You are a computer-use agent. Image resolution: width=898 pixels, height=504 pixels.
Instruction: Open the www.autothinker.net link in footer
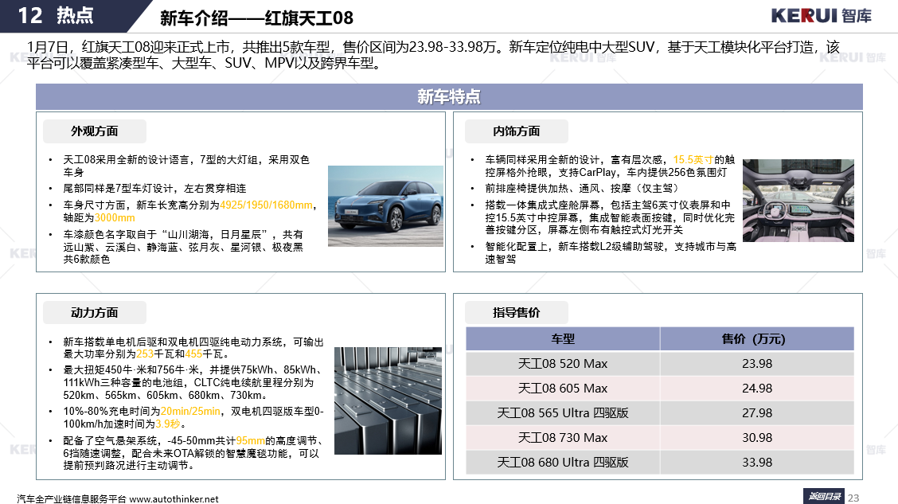174,499
